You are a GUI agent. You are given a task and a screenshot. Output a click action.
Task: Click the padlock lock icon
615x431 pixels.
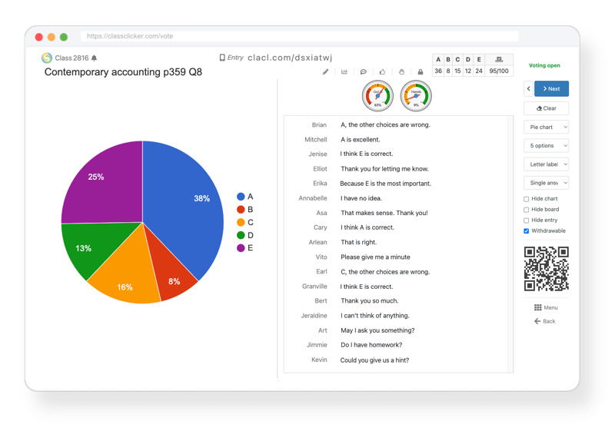point(421,71)
